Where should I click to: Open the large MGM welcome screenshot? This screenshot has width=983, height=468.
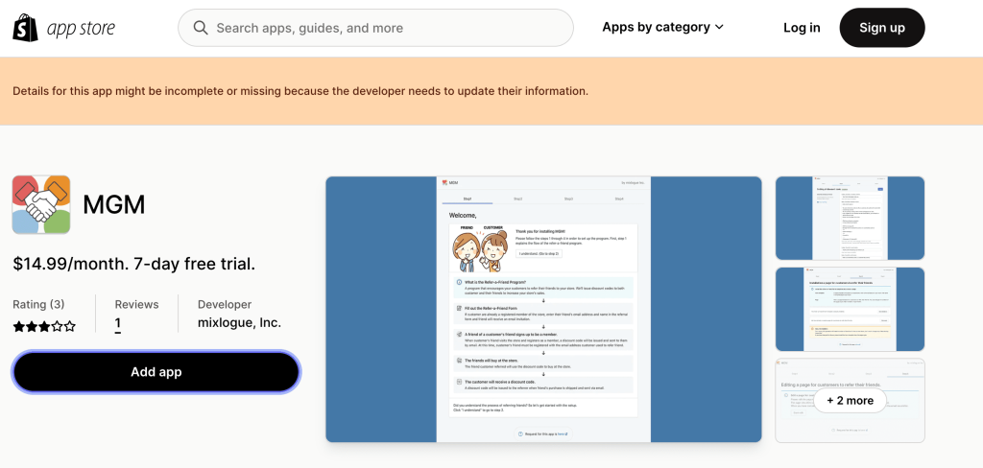pos(543,309)
